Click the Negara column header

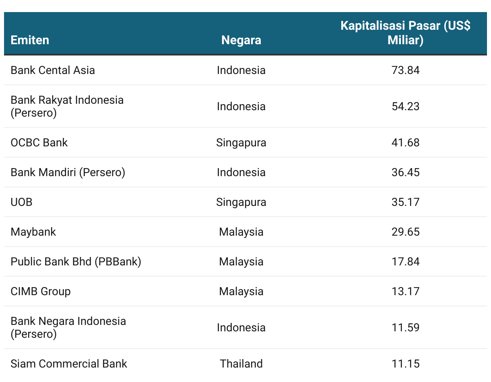[x=241, y=40]
